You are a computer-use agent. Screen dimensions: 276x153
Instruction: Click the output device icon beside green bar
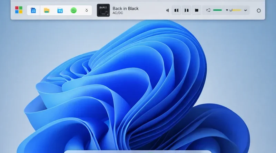point(208,10)
